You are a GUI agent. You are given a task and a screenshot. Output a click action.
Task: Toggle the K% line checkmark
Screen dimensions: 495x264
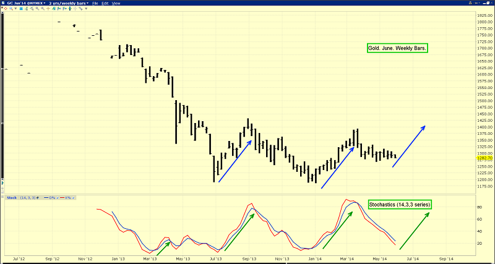coord(72,198)
